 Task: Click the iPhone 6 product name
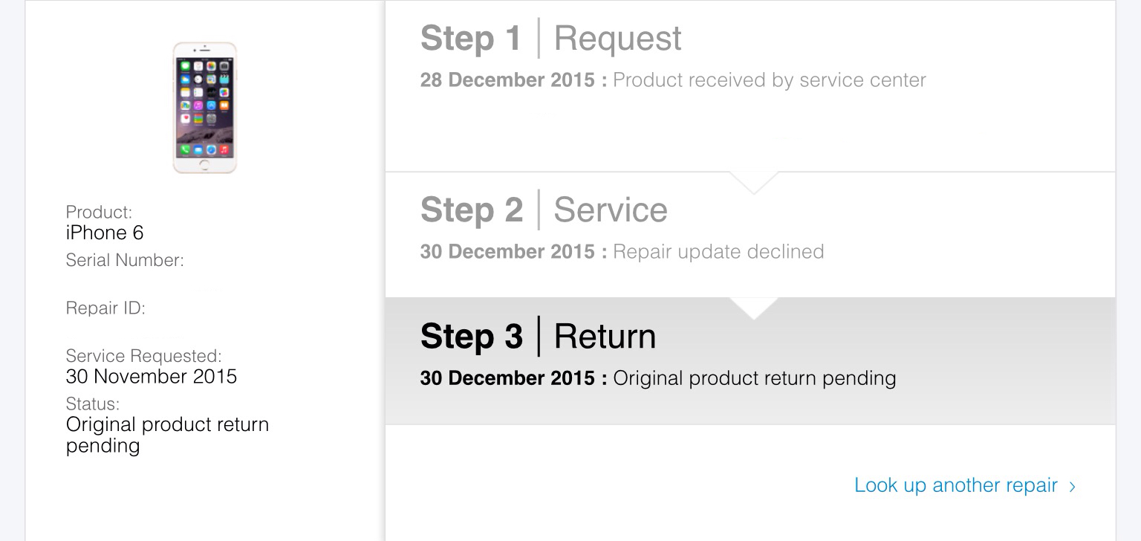point(105,233)
